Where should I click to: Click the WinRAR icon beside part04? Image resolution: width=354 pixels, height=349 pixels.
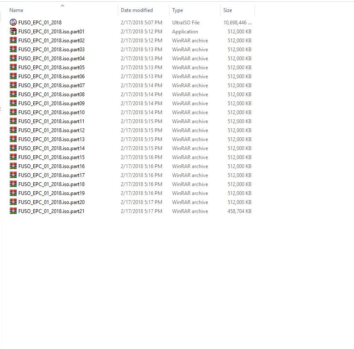(x=13, y=58)
